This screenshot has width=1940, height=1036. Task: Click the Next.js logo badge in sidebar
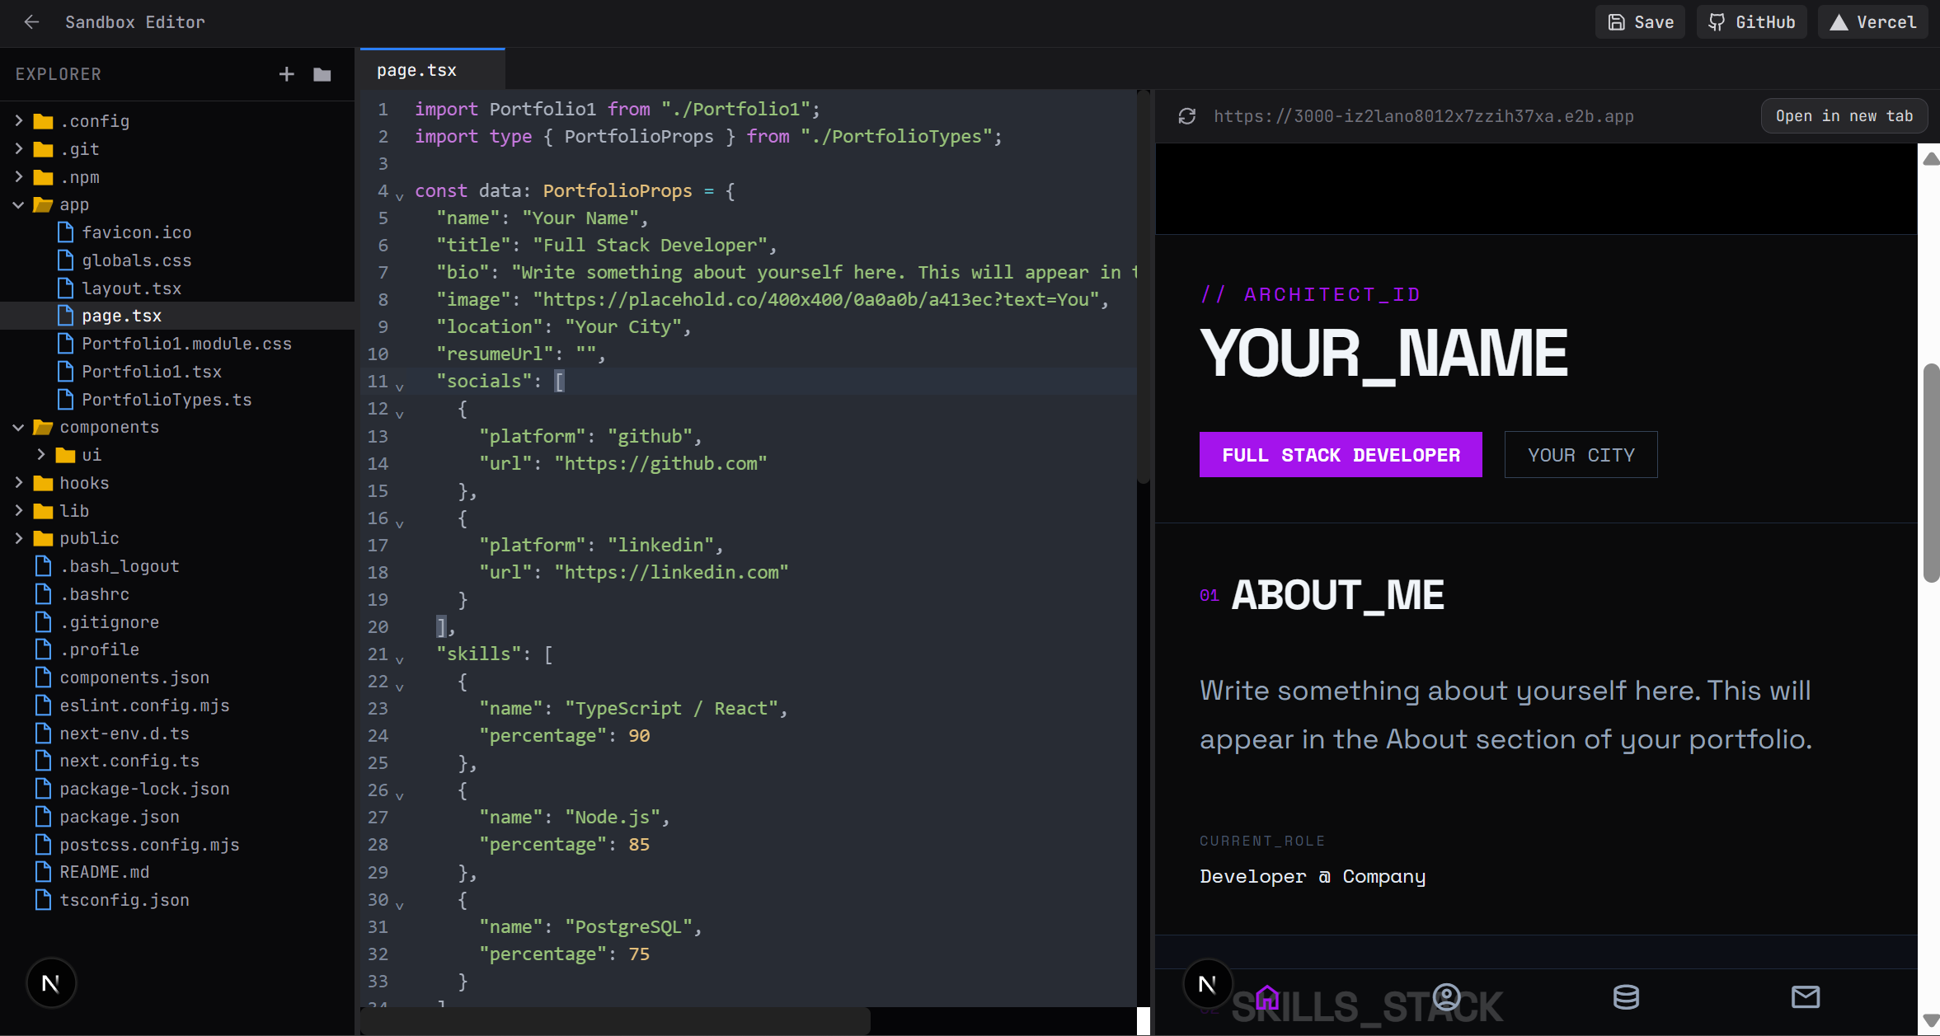51,982
